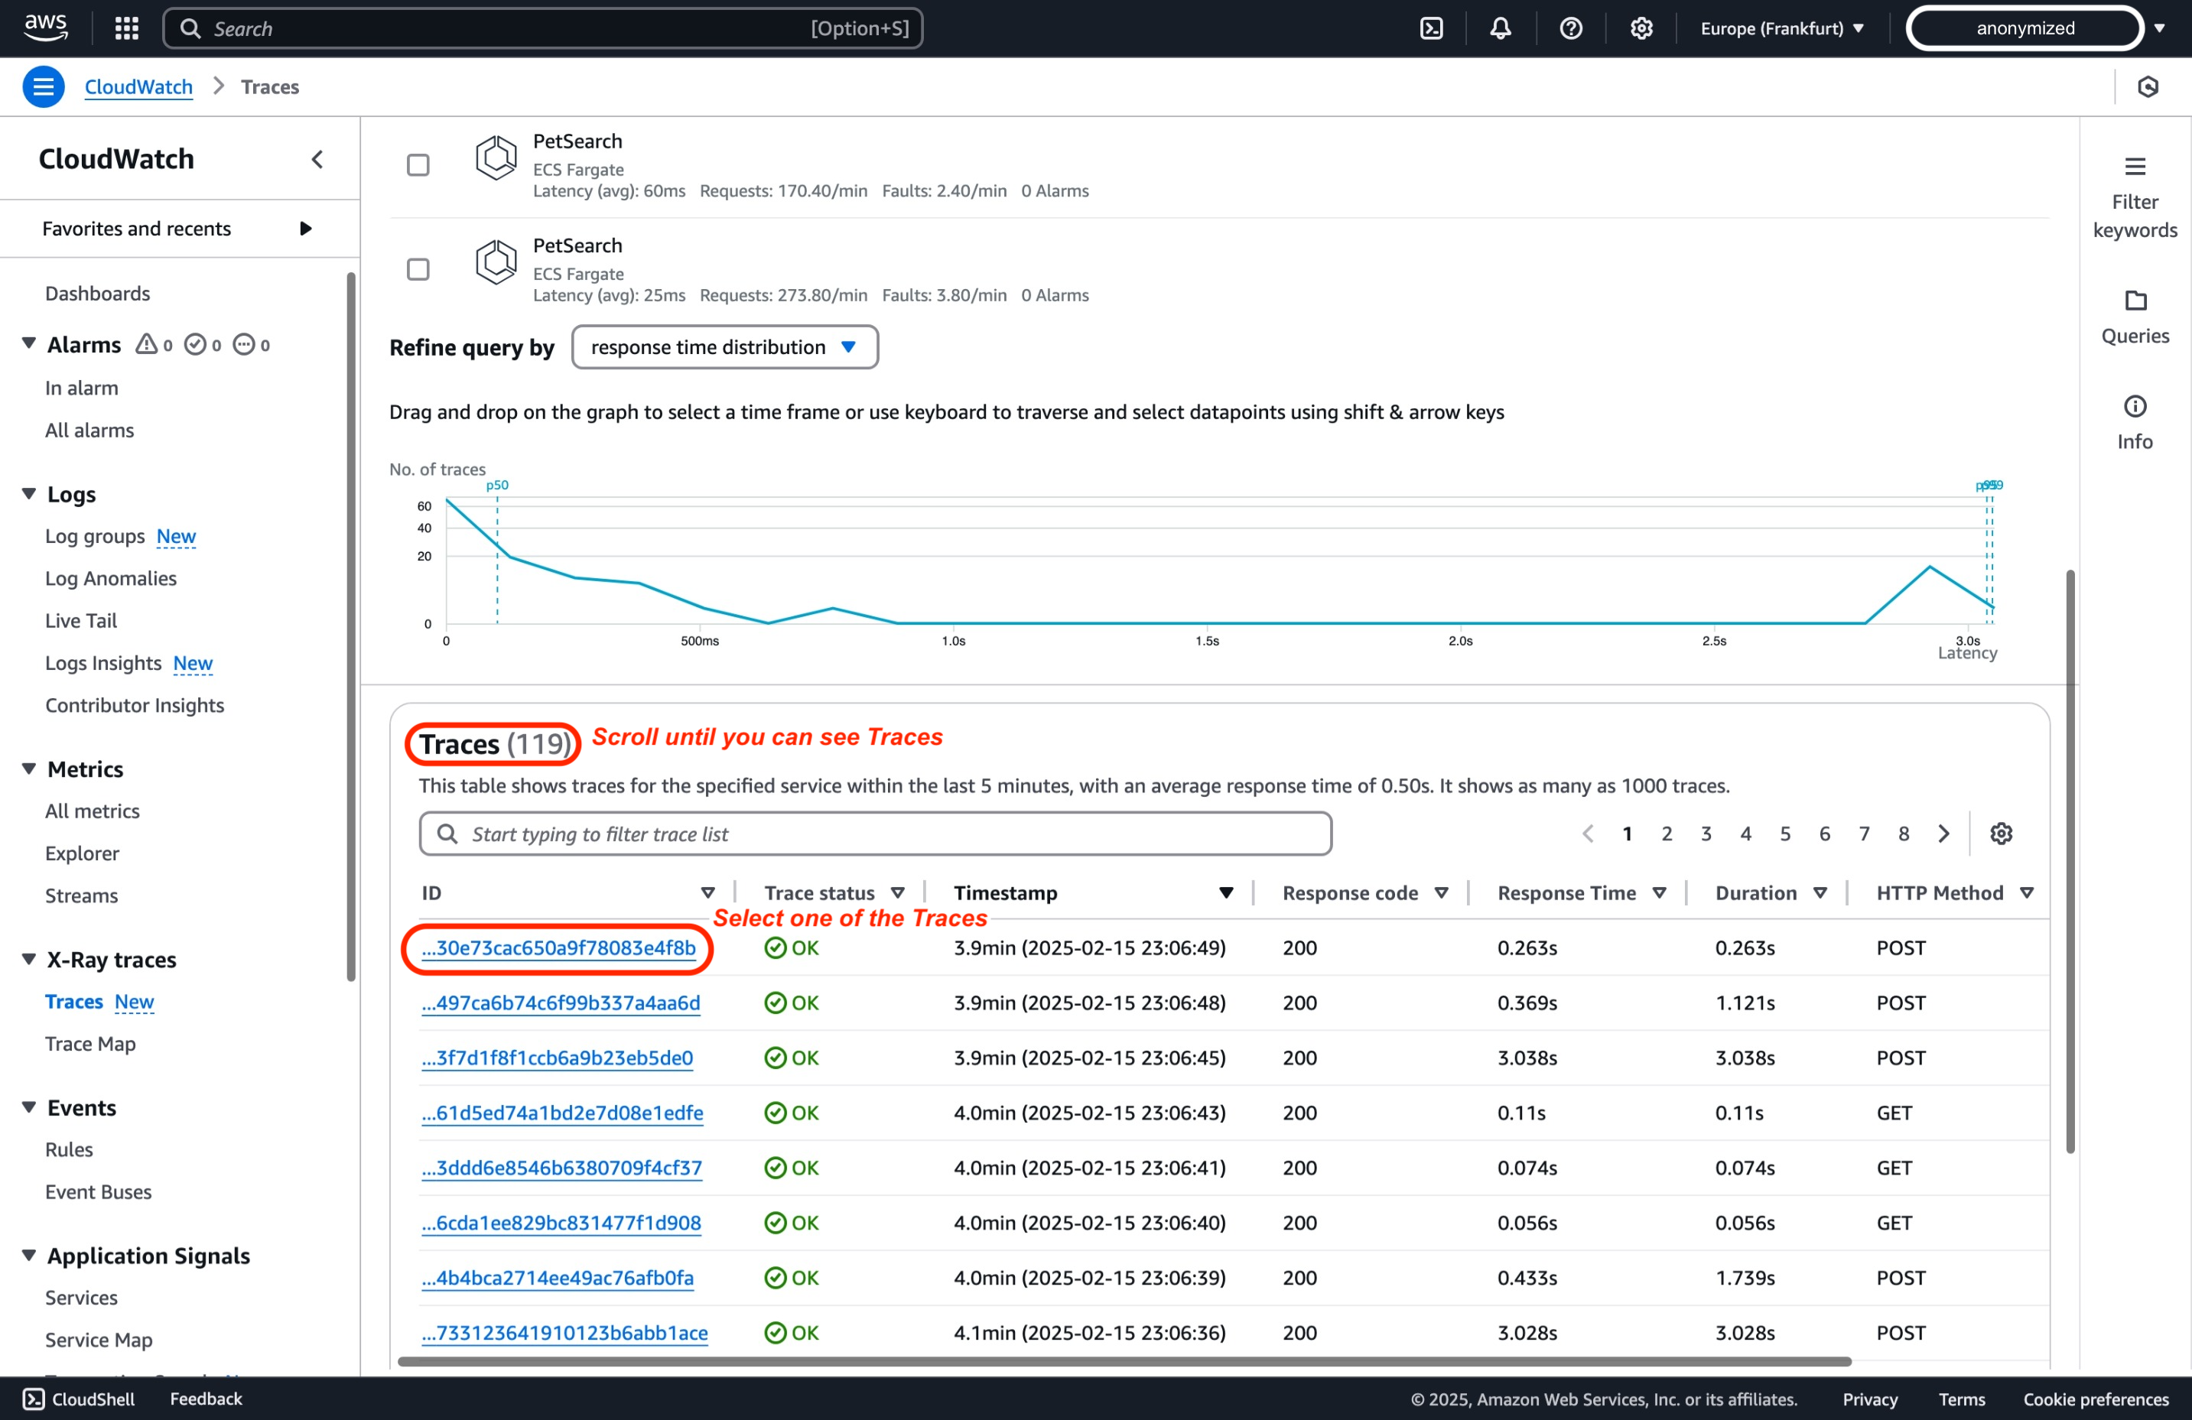Go to page 3 of traces

click(x=1706, y=833)
